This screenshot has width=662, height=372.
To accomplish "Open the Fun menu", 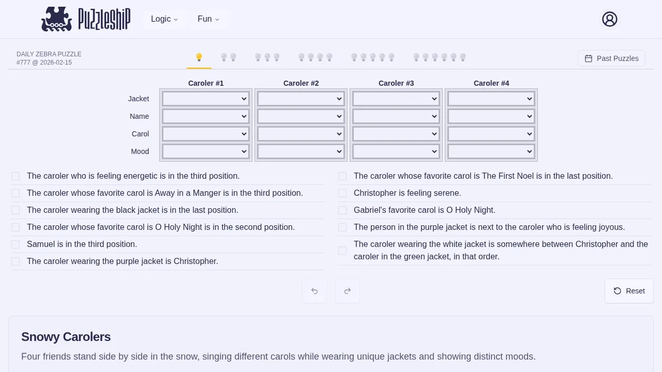I will pos(208,19).
